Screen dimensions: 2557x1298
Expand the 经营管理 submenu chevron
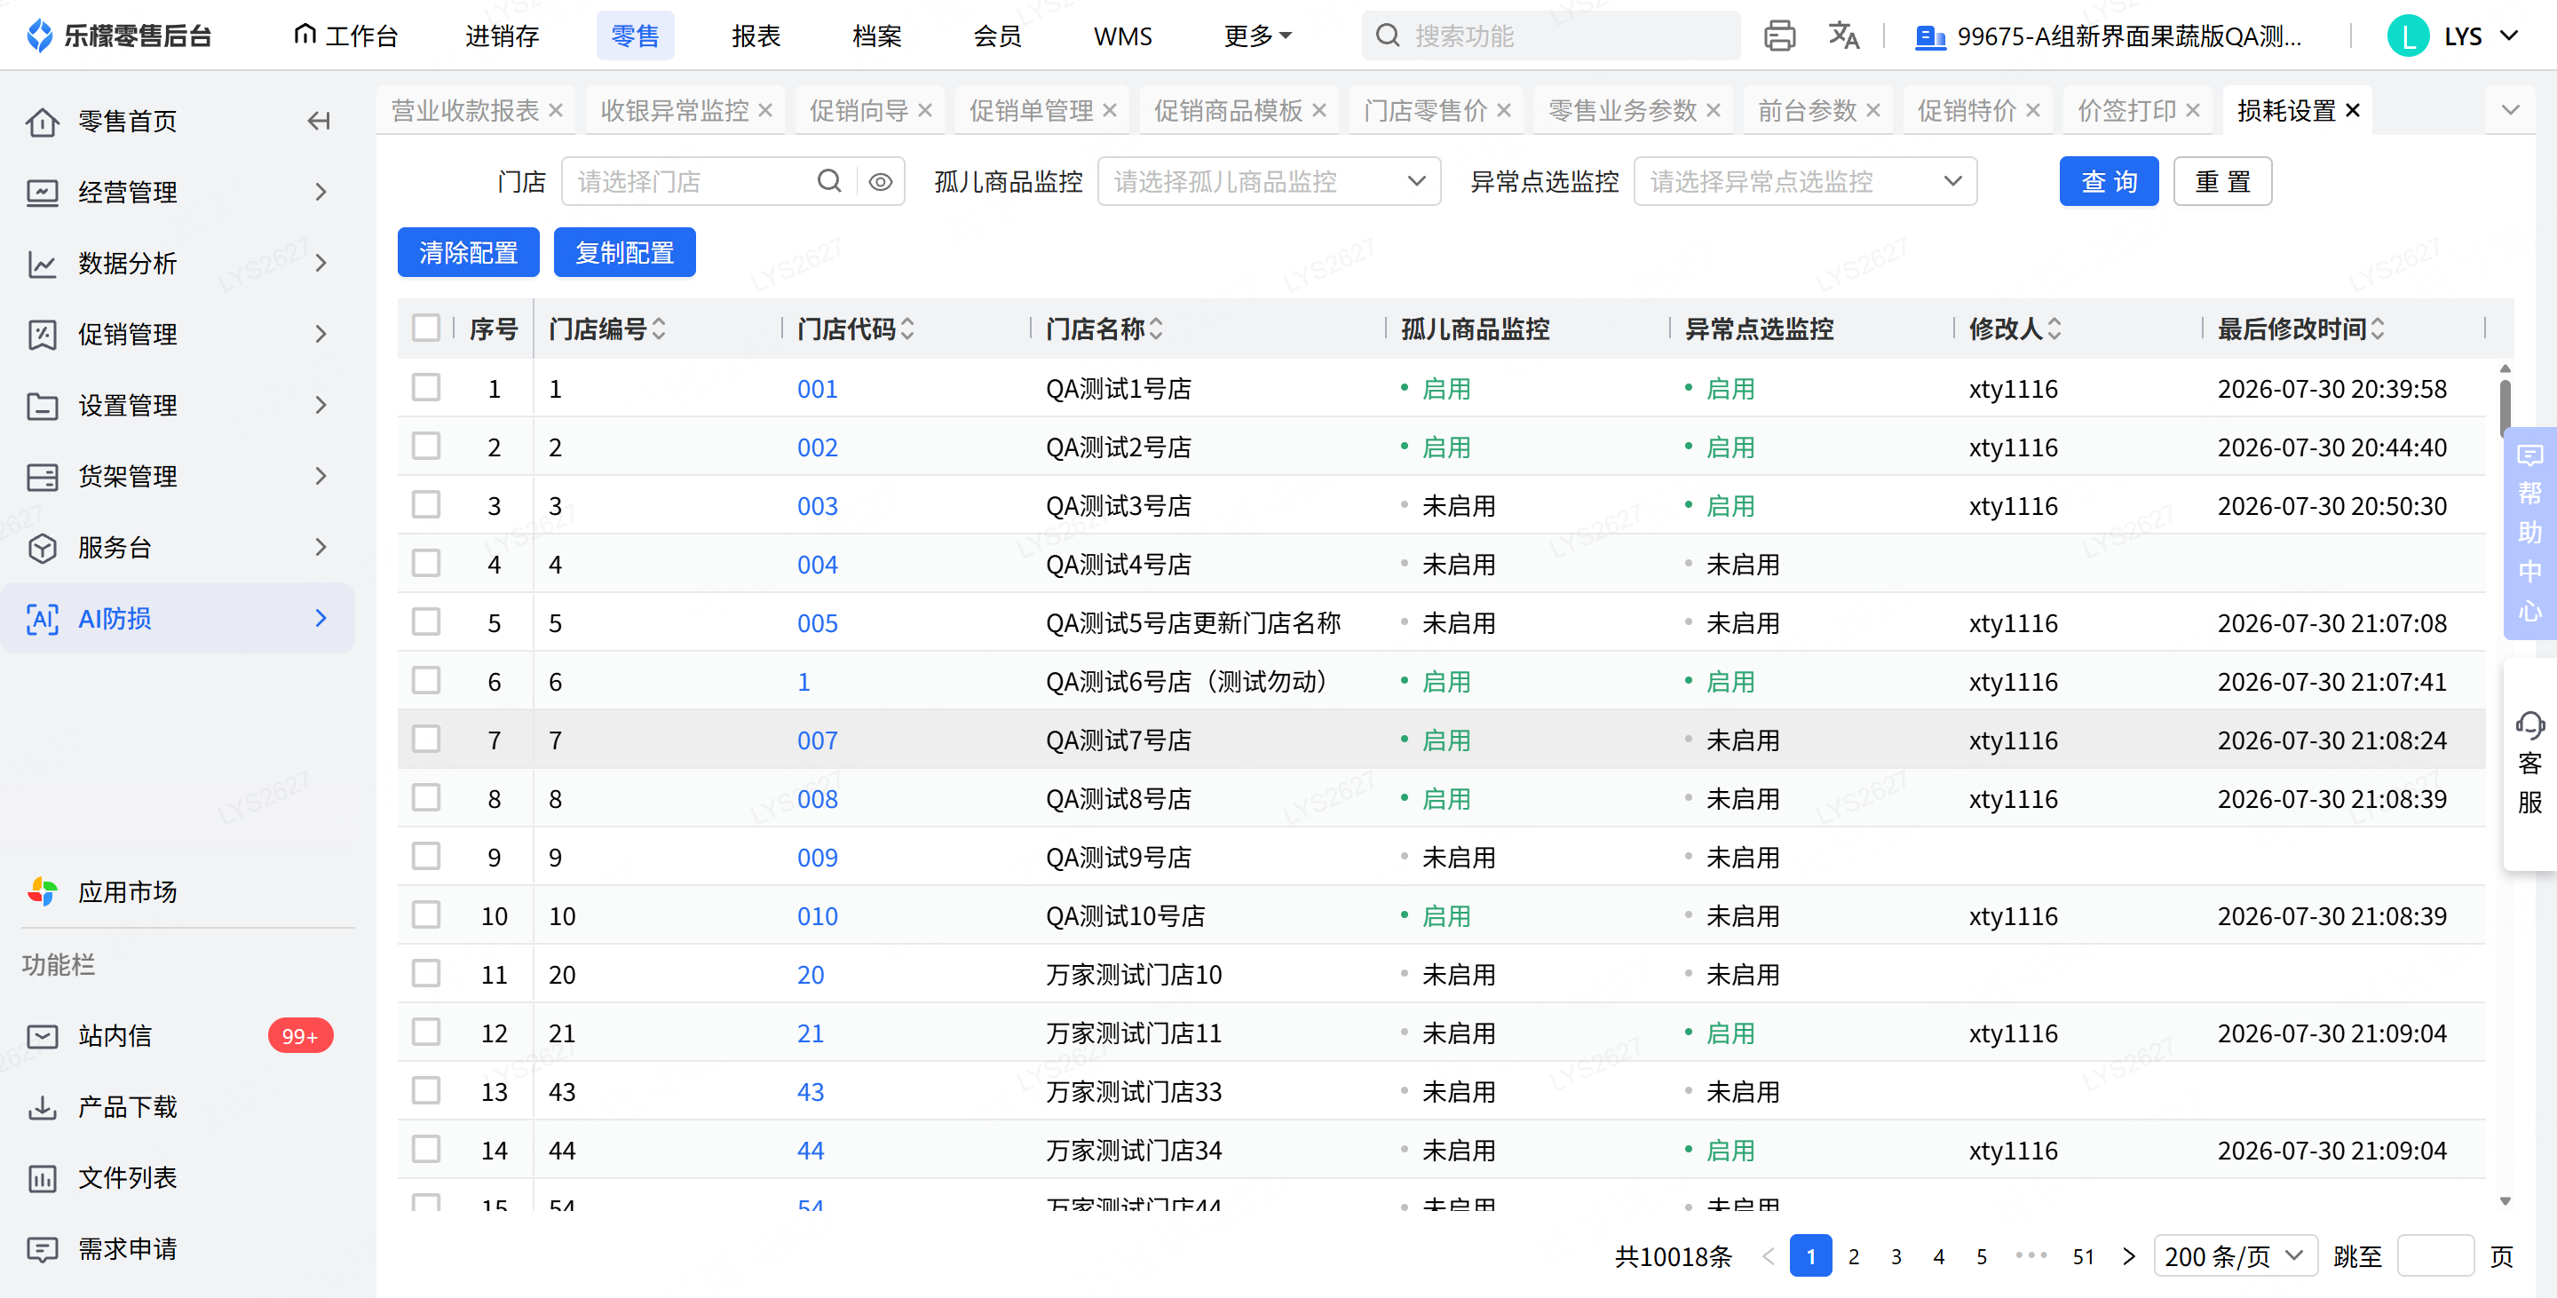[320, 193]
